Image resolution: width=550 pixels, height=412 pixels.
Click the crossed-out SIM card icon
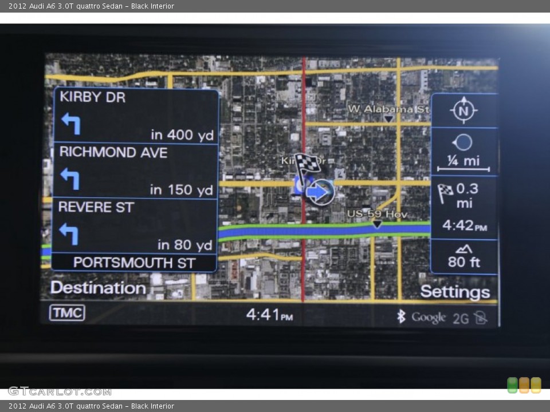tap(480, 318)
